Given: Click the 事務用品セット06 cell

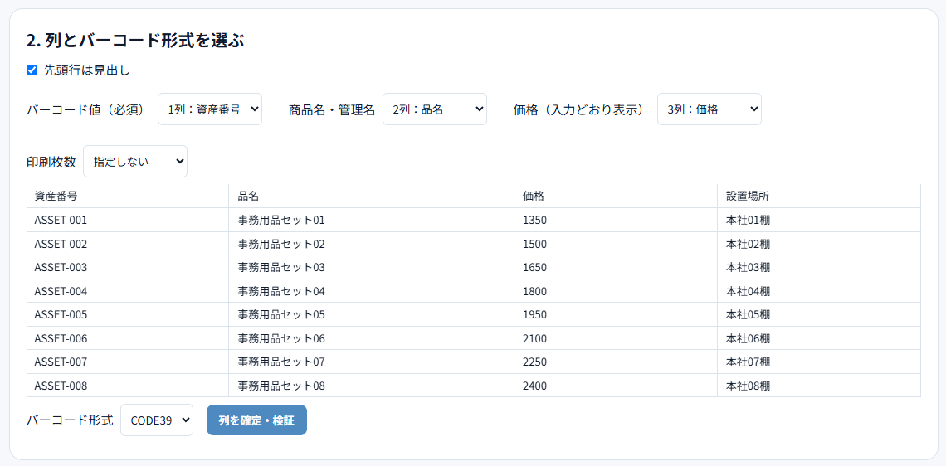Looking at the screenshot, I should tap(372, 338).
